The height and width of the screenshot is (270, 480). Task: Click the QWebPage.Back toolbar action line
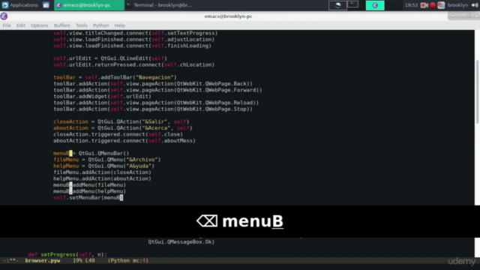153,83
